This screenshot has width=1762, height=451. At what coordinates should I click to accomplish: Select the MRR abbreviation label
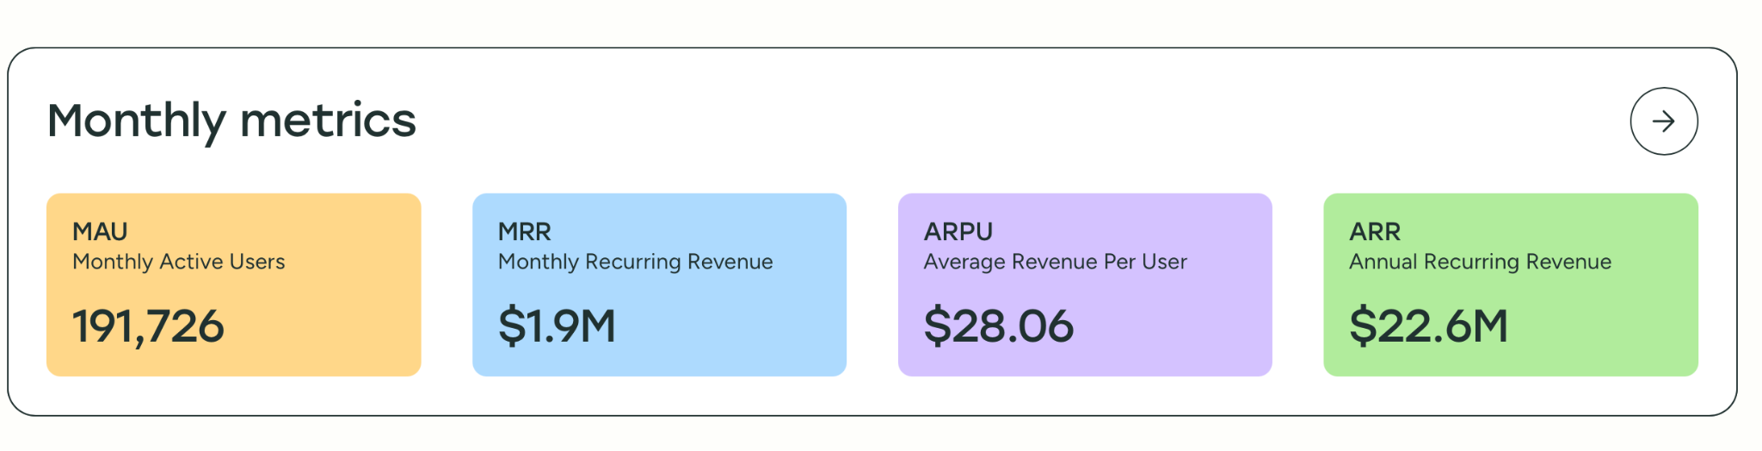tap(524, 232)
